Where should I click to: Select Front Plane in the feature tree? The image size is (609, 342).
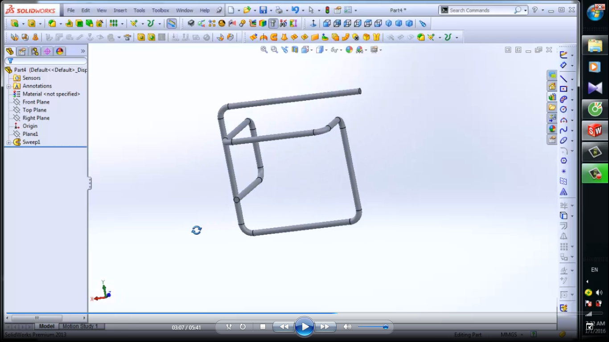pyautogui.click(x=36, y=102)
